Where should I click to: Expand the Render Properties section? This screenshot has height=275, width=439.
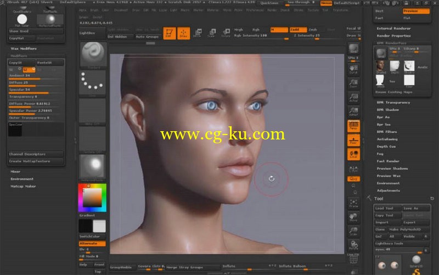point(393,36)
